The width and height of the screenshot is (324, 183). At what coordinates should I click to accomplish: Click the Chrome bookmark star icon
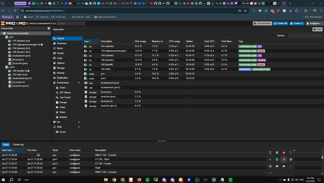click(x=245, y=11)
